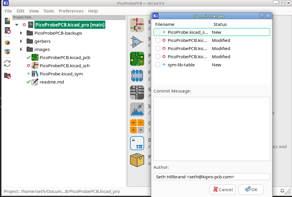Image resolution: width=292 pixels, height=197 pixels.
Task: Click the PicoProbe.kicad_sym library icon
Action: (35, 74)
